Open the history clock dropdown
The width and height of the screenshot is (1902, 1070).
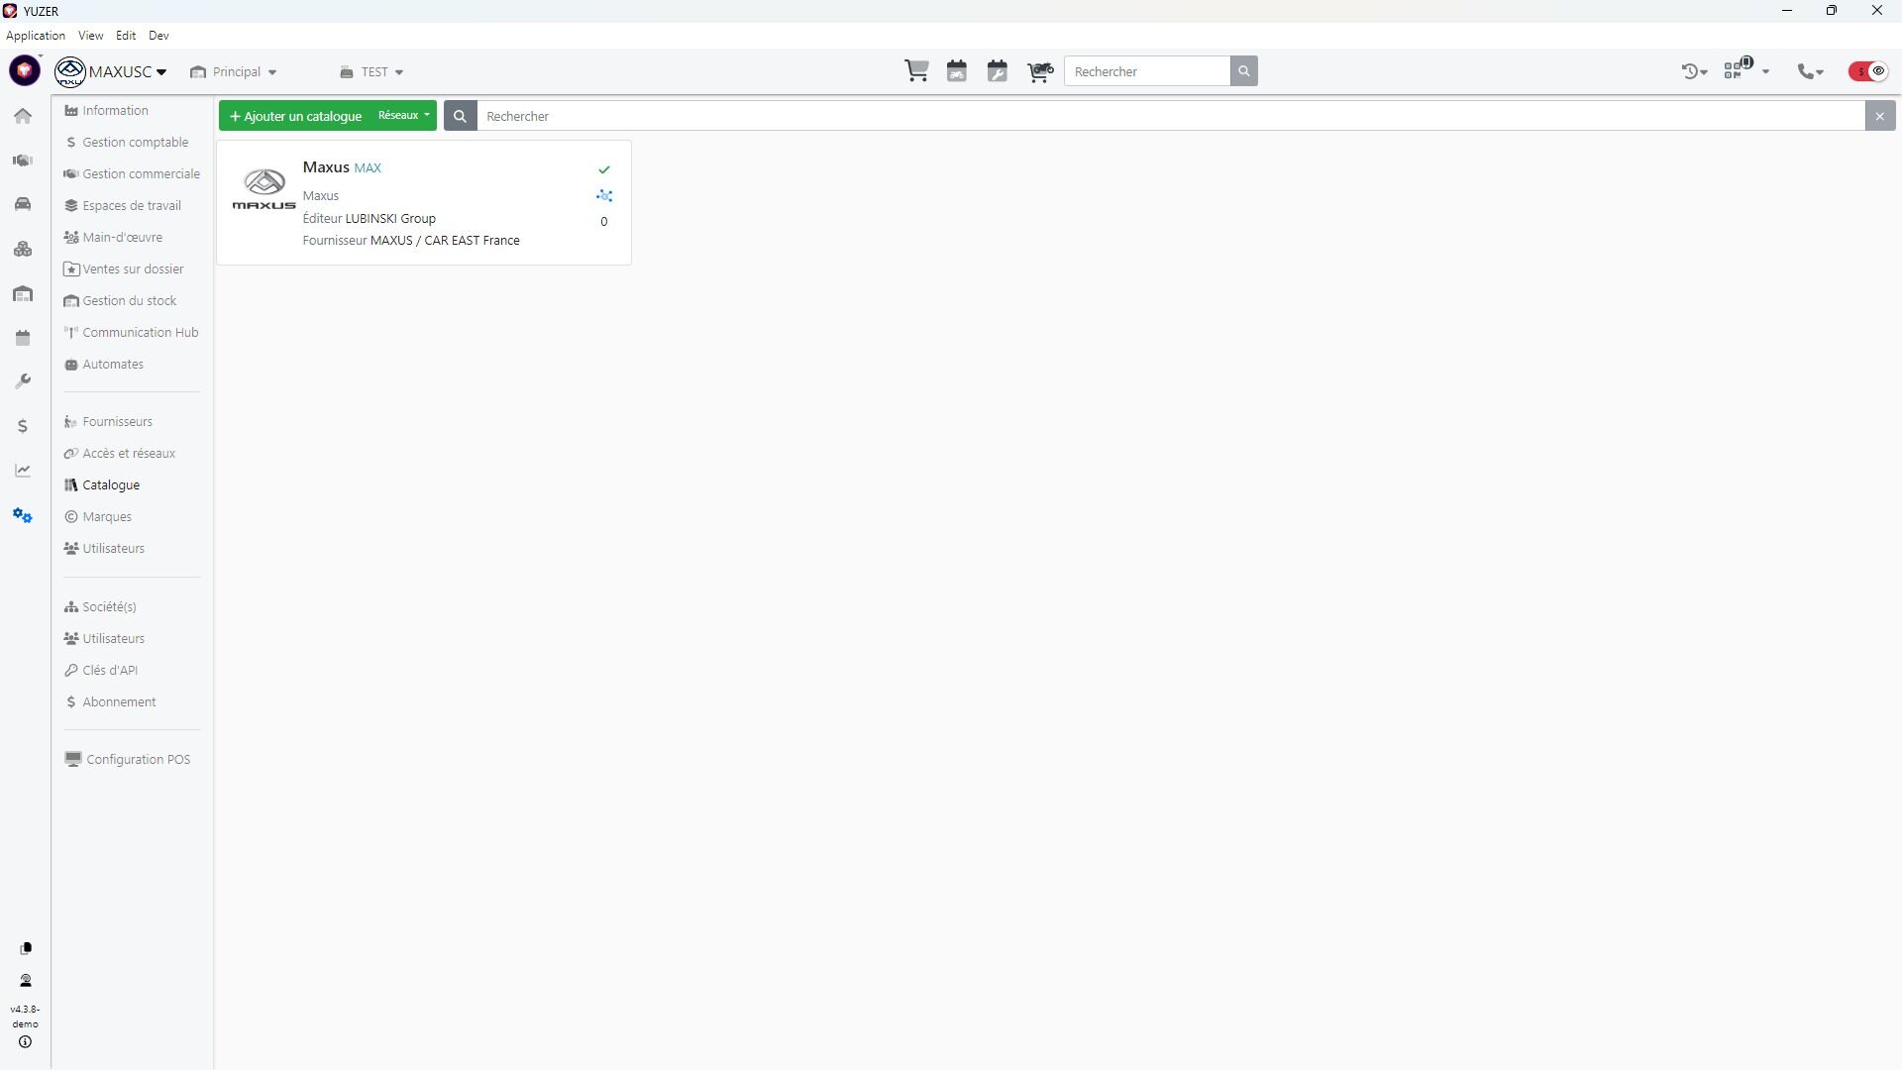[x=1694, y=71]
